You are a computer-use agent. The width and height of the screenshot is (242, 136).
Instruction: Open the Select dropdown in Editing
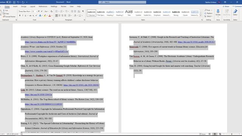(x=208, y=16)
